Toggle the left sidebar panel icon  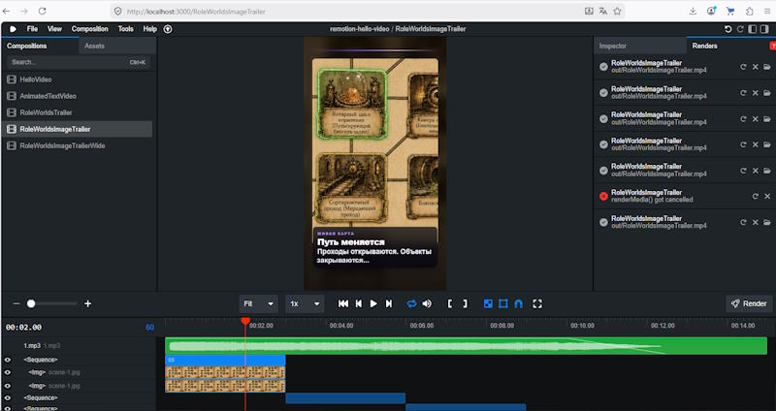(x=753, y=29)
